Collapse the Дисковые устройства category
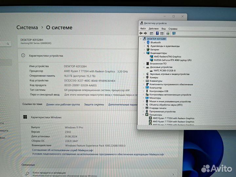Viewport: 236px width, 177px height. pos(144,67)
